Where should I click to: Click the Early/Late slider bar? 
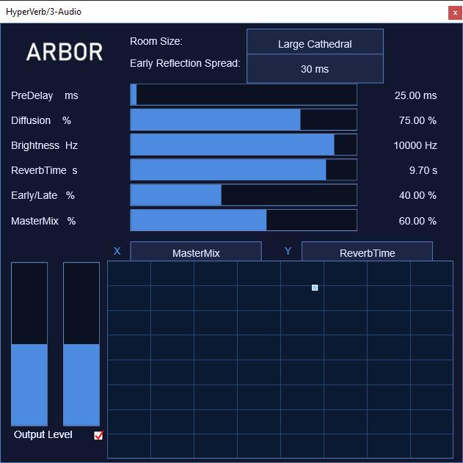[x=244, y=195]
